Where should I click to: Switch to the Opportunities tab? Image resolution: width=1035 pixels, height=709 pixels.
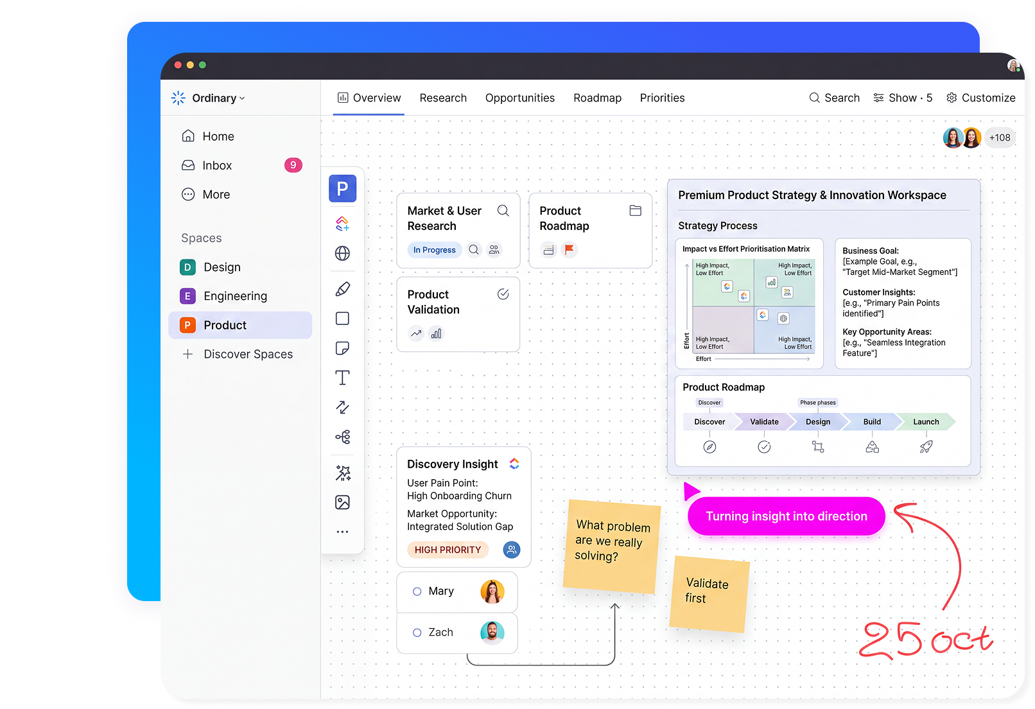tap(520, 98)
